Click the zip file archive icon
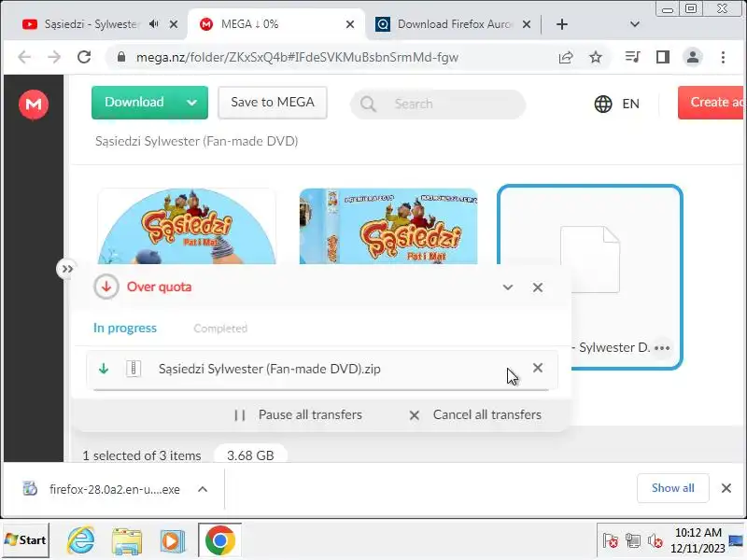The height and width of the screenshot is (560, 747). click(x=134, y=369)
